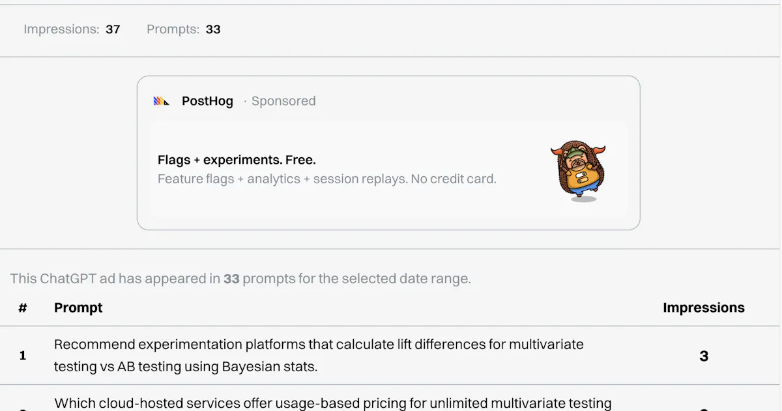The image size is (782, 411).
Task: Click the impressions count 3 for row 1
Action: [x=704, y=356]
